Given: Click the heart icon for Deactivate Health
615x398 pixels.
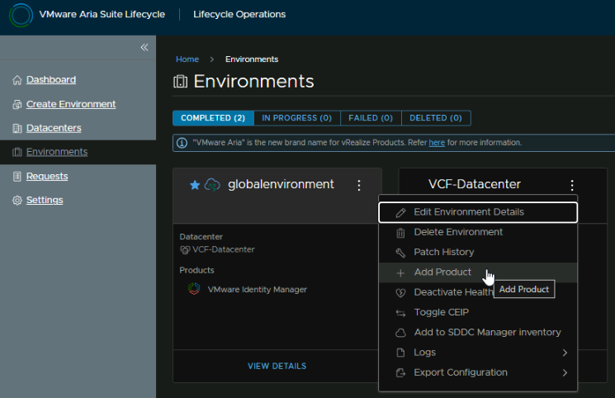Looking at the screenshot, I should click(x=400, y=293).
